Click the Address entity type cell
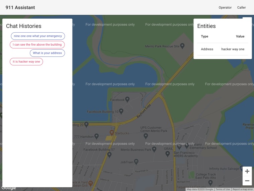Viewport: 254px width, 191px height. pos(207,49)
